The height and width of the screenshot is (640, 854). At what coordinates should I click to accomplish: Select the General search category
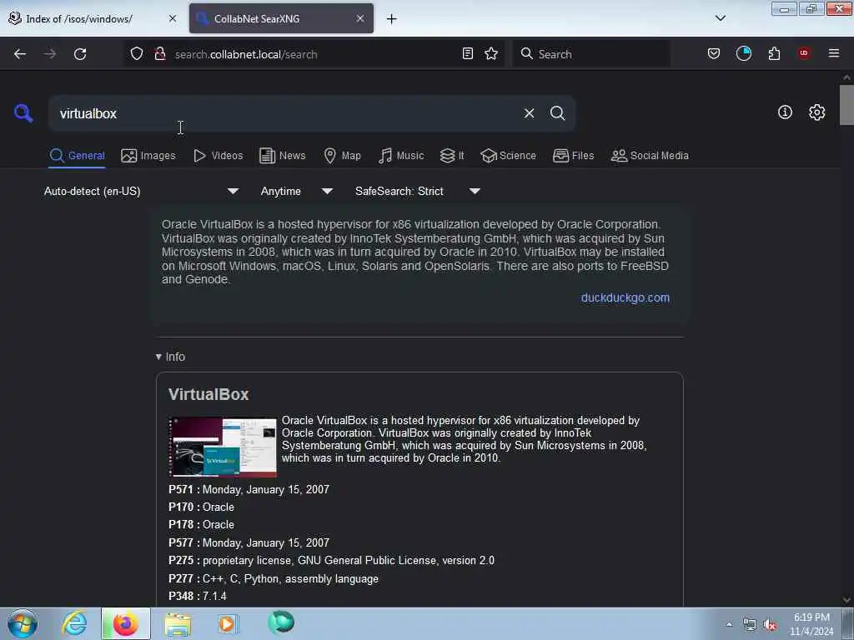point(77,156)
